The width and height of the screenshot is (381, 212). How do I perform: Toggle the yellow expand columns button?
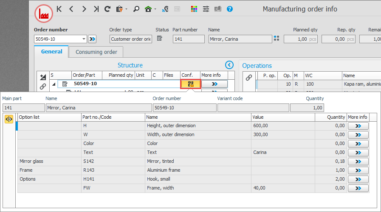[8, 119]
